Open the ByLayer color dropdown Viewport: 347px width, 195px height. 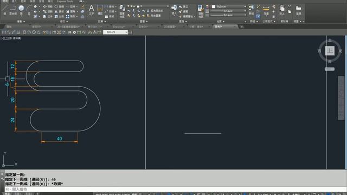[x=245, y=6]
